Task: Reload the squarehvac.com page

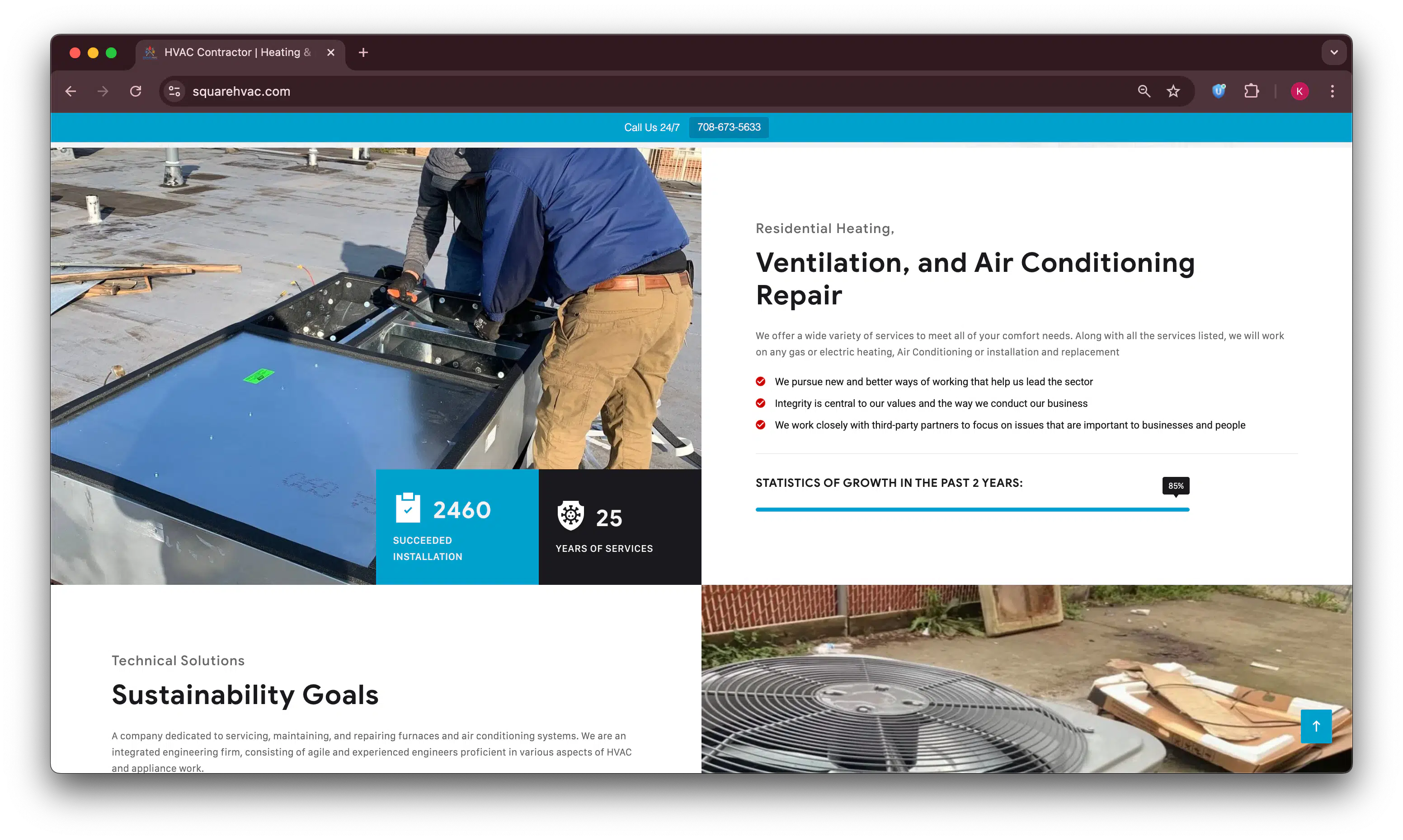Action: pyautogui.click(x=135, y=91)
